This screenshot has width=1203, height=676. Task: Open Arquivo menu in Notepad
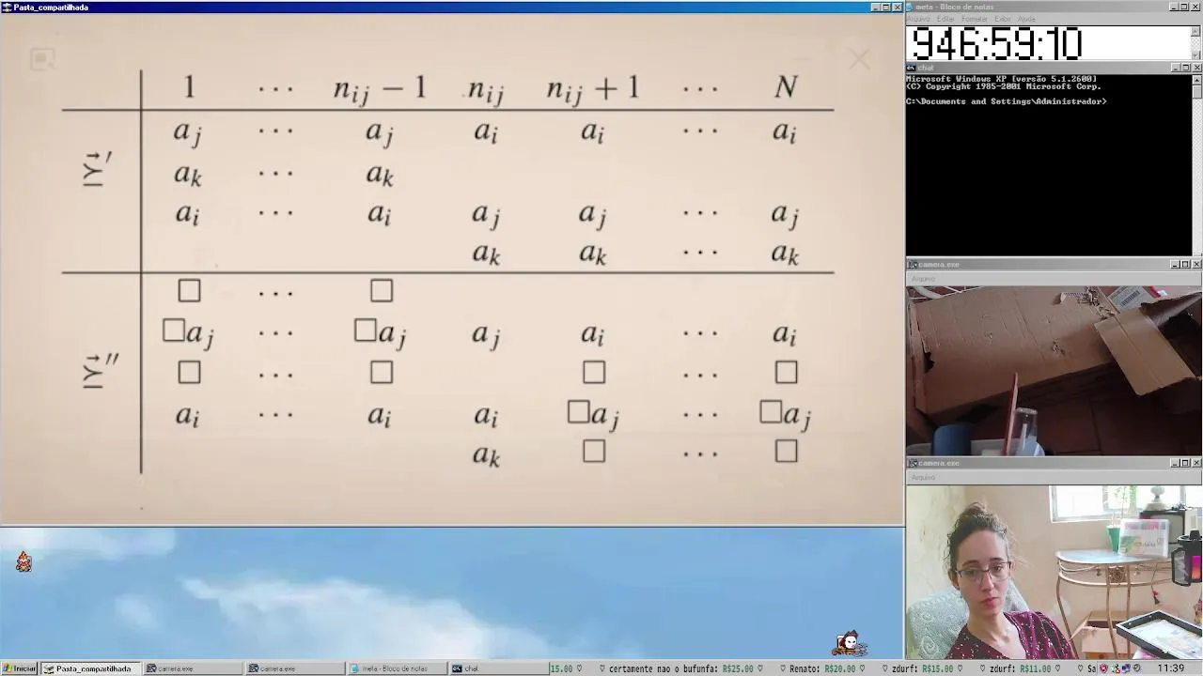(x=918, y=19)
